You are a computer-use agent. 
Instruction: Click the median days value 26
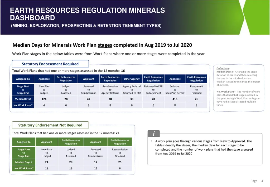coord(196,99)
